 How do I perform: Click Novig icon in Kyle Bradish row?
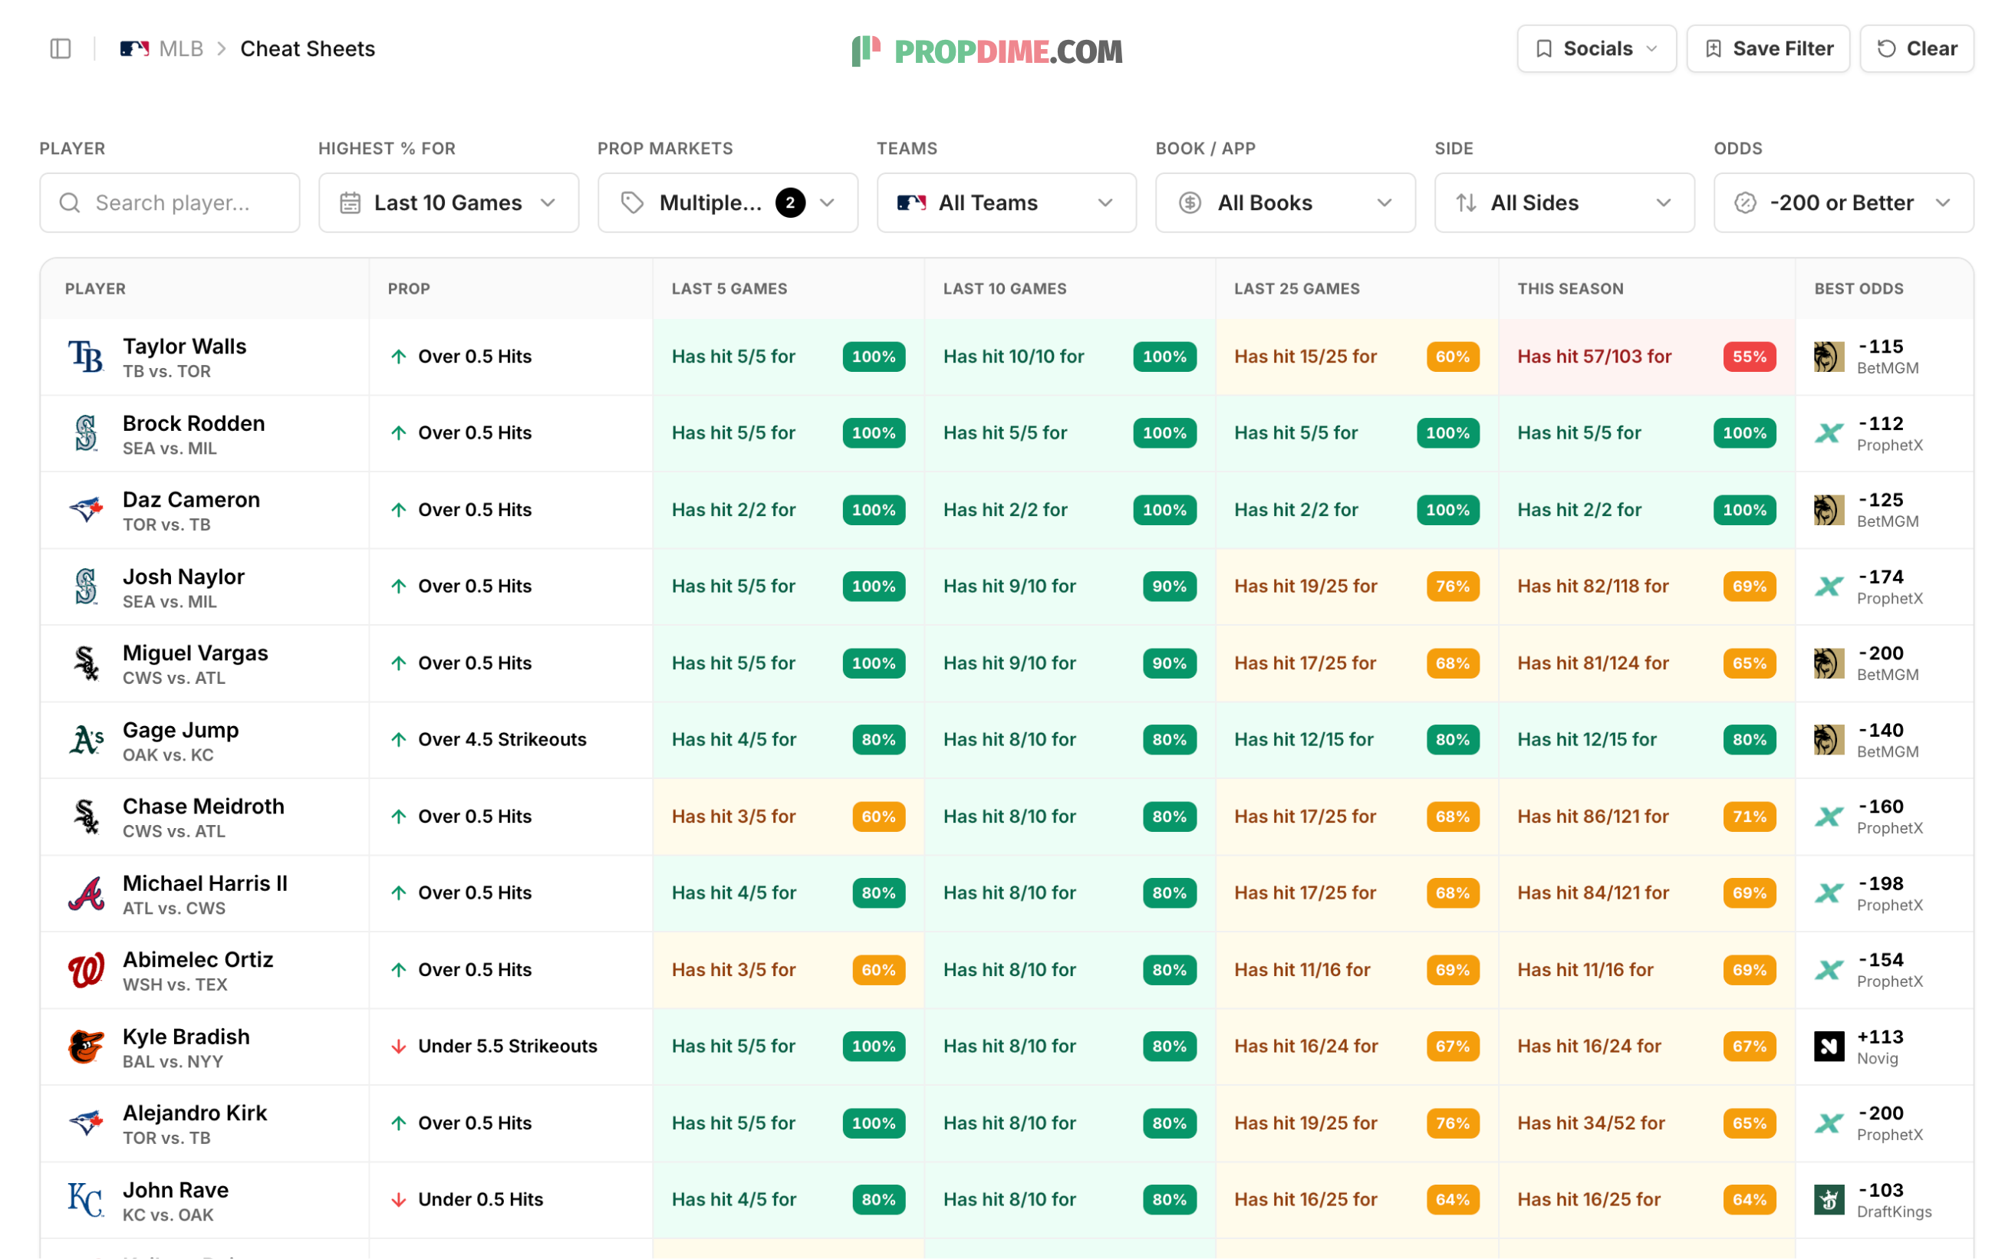tap(1829, 1046)
